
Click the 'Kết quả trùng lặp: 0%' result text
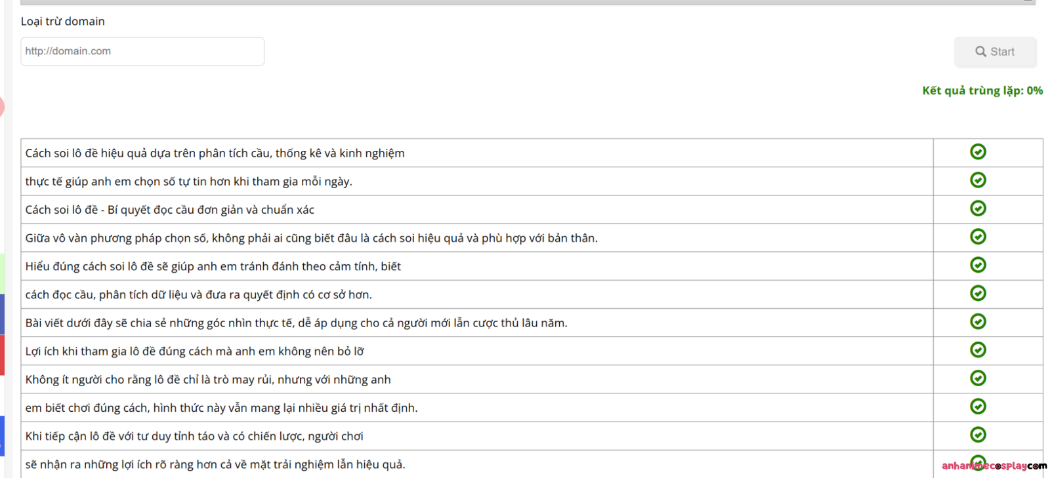(x=982, y=90)
